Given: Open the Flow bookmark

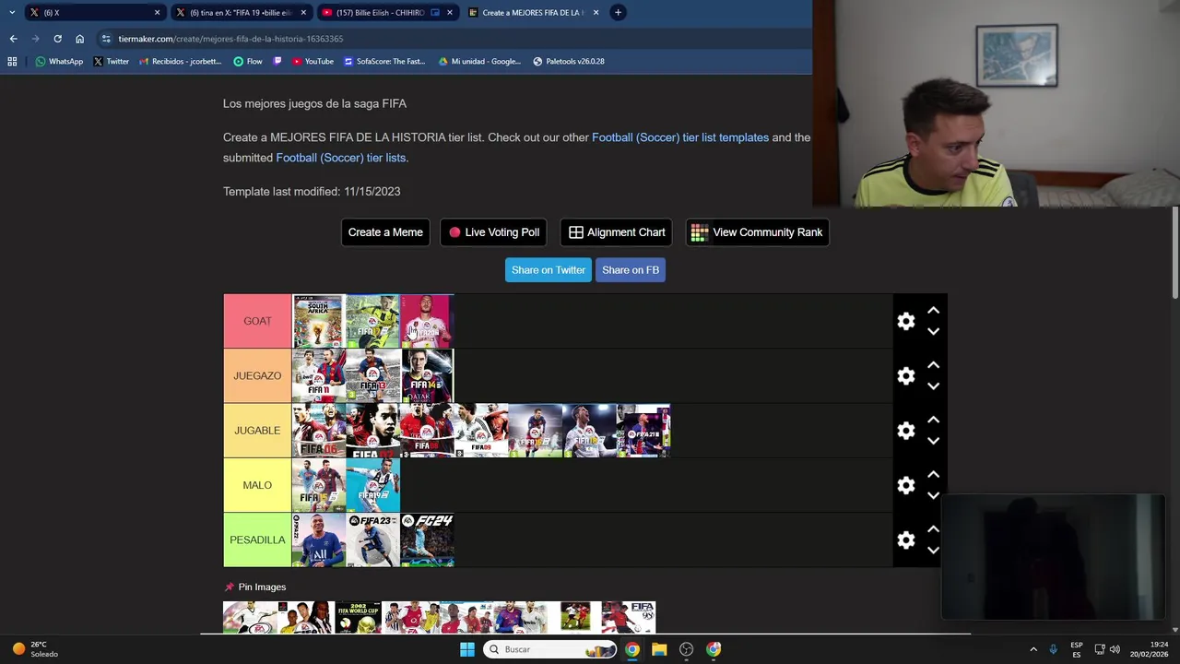Looking at the screenshot, I should coord(248,61).
